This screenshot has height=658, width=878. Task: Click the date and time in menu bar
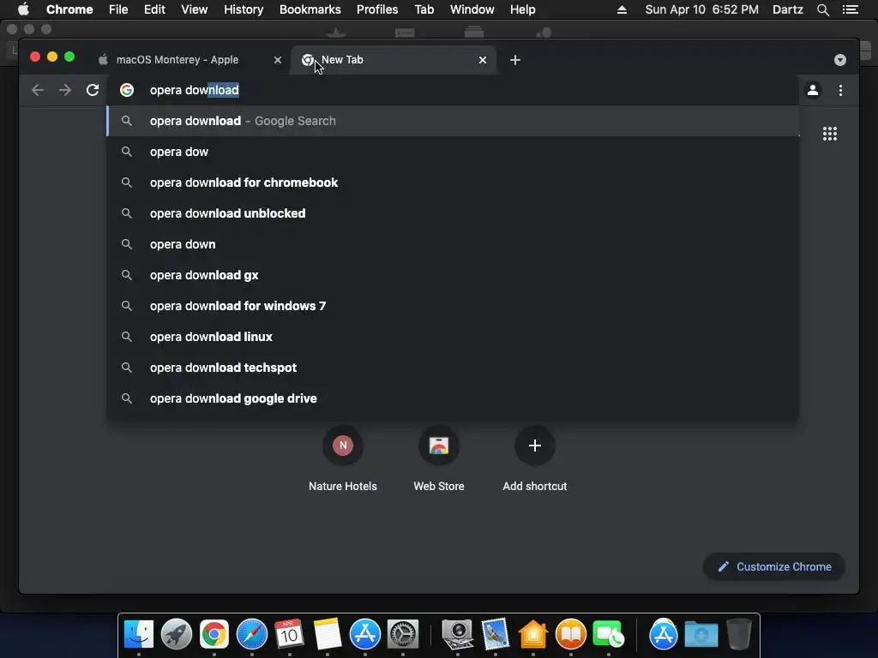pos(701,9)
